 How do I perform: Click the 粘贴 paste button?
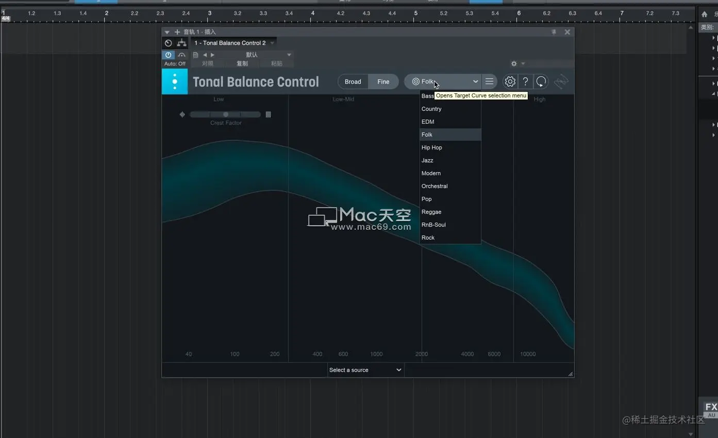click(x=277, y=63)
